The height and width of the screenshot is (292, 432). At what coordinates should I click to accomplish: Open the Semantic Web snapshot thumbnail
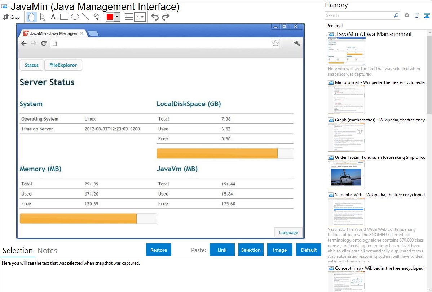[346, 212]
